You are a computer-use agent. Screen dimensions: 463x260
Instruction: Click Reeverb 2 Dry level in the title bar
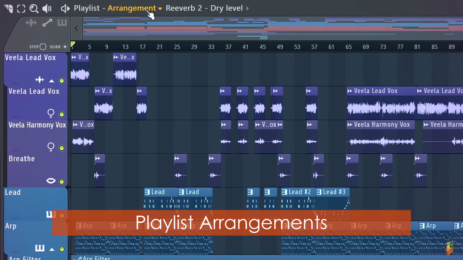pyautogui.click(x=205, y=8)
